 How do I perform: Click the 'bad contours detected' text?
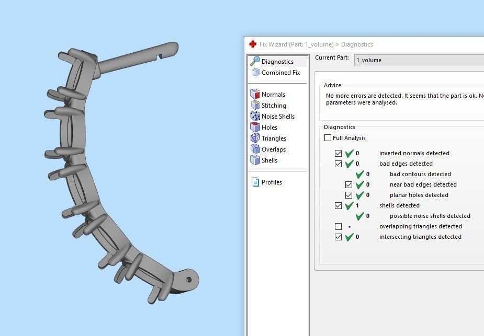420,174
